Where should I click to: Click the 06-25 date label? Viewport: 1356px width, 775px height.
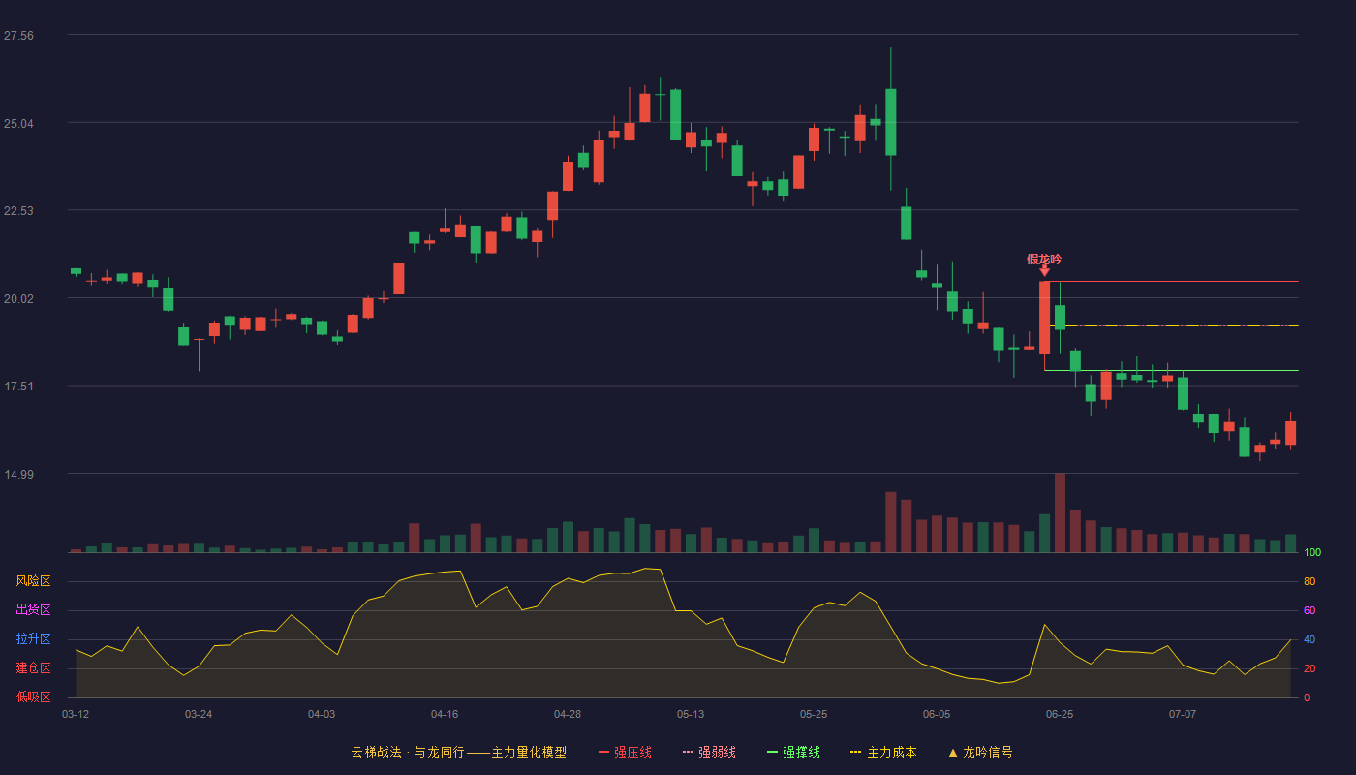point(1060,714)
